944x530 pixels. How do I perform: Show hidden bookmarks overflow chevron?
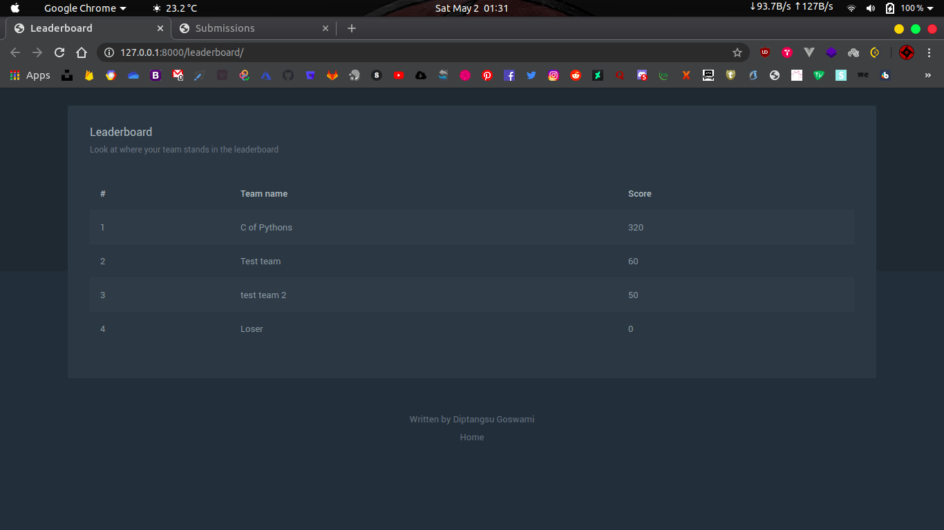[928, 75]
